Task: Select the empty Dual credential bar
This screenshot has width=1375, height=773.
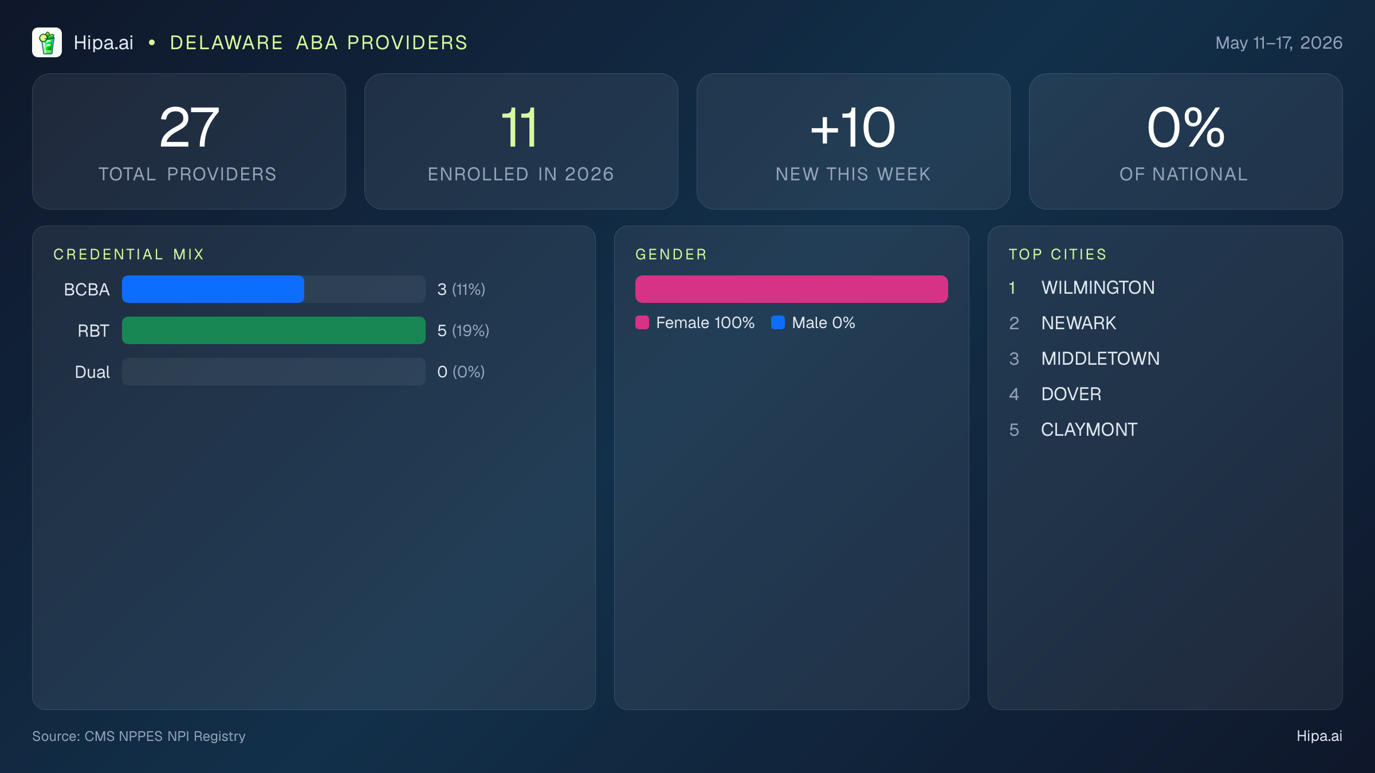Action: tap(274, 372)
